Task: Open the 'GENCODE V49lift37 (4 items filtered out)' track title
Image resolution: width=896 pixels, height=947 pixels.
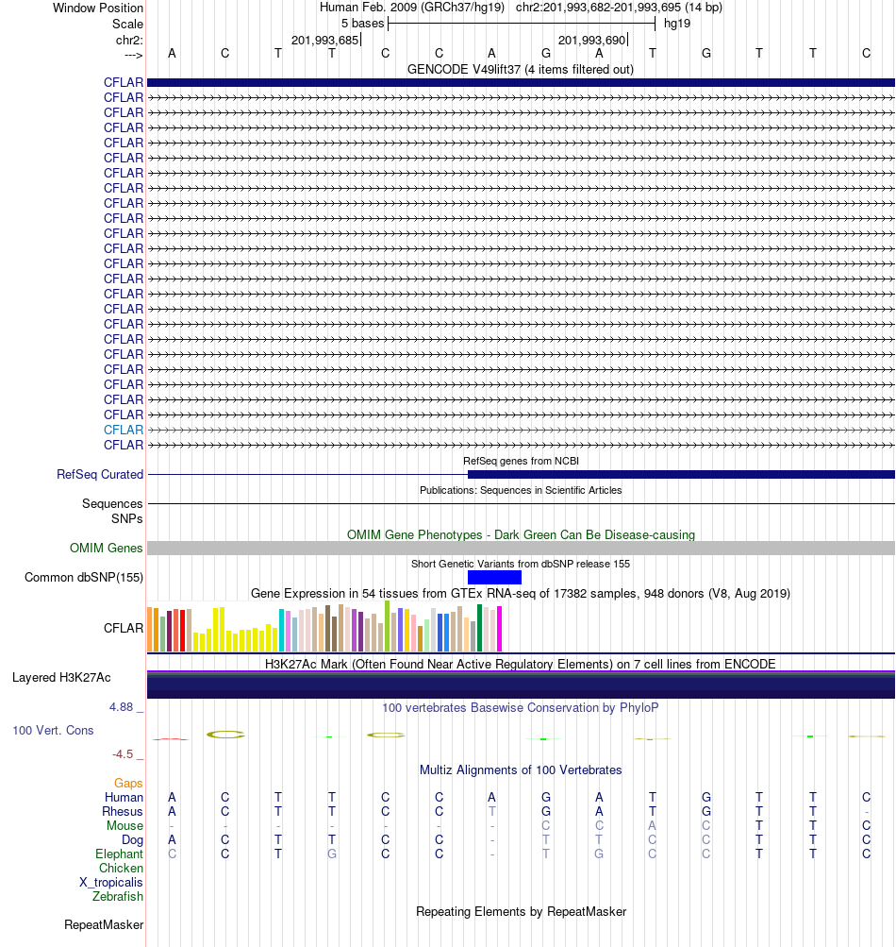Action: [x=520, y=70]
